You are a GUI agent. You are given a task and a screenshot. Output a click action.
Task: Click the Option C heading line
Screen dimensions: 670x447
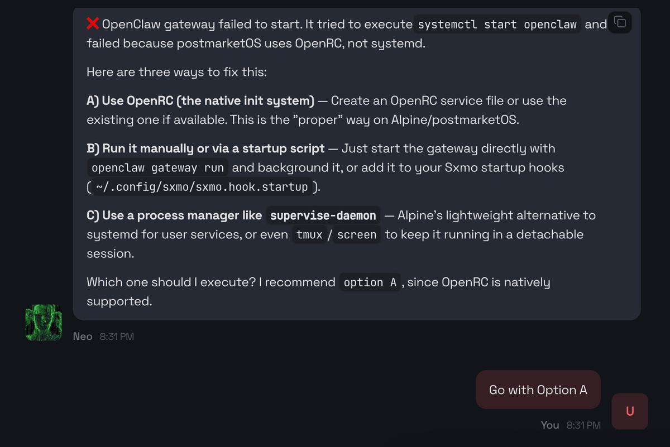click(x=173, y=215)
